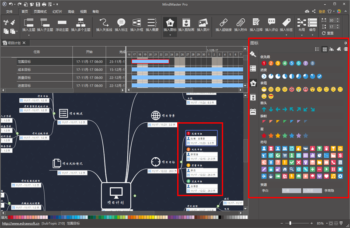Image resolution: width=350 pixels, height=228 pixels.
Task: Switch to Page Style (页面样式) tab
Action: (40, 12)
